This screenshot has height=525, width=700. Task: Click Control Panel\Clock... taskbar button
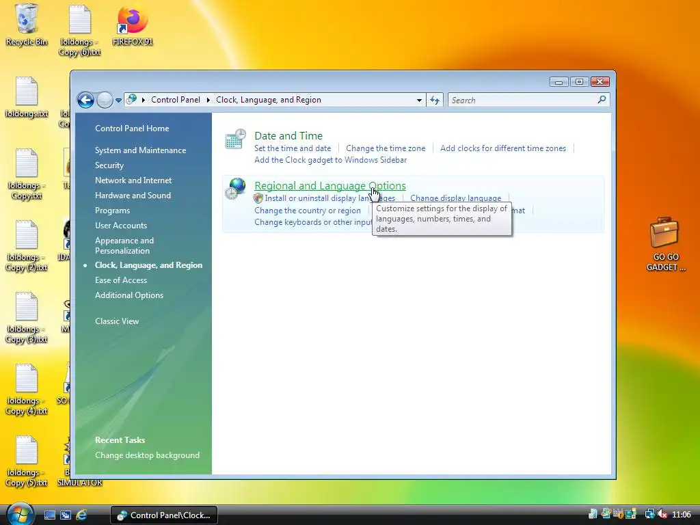(x=163, y=515)
